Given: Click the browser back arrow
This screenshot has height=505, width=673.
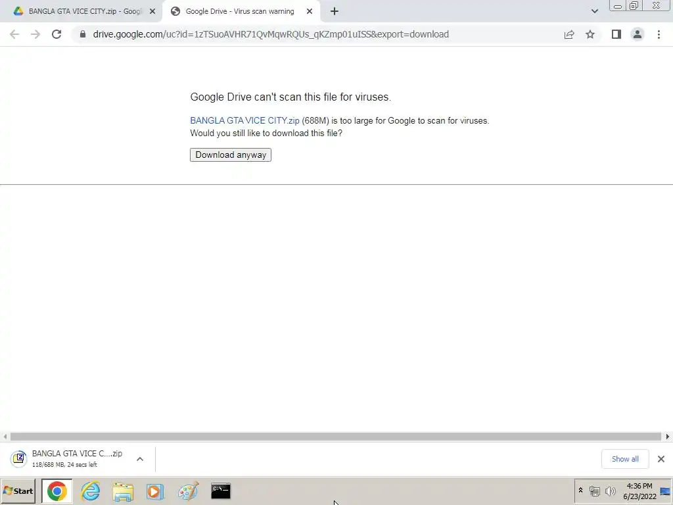Looking at the screenshot, I should 14,34.
